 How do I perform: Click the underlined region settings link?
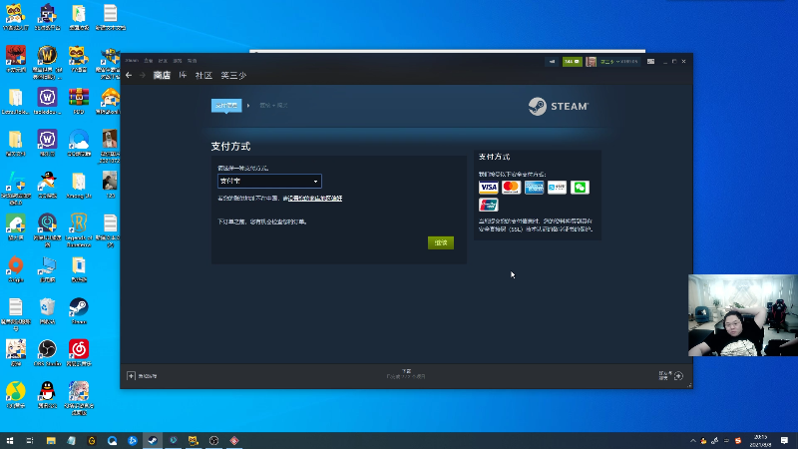point(315,198)
